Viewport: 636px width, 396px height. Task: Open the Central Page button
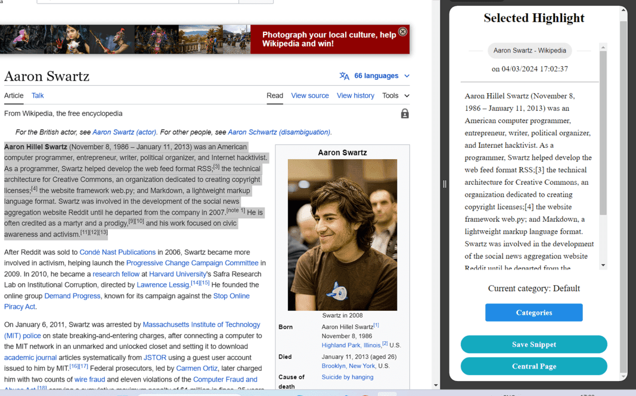pos(534,366)
